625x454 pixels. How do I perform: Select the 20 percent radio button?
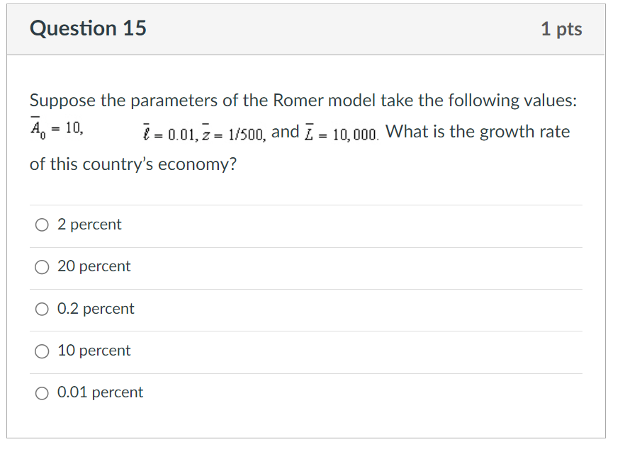(42, 267)
